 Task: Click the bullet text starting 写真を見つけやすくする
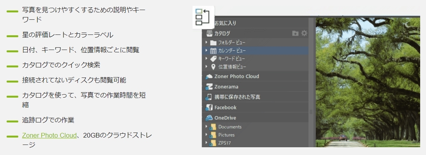coord(84,15)
